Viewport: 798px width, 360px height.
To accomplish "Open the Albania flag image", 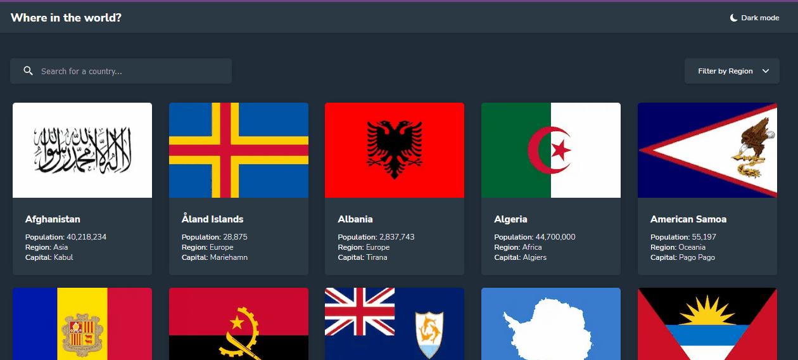I will coord(395,150).
